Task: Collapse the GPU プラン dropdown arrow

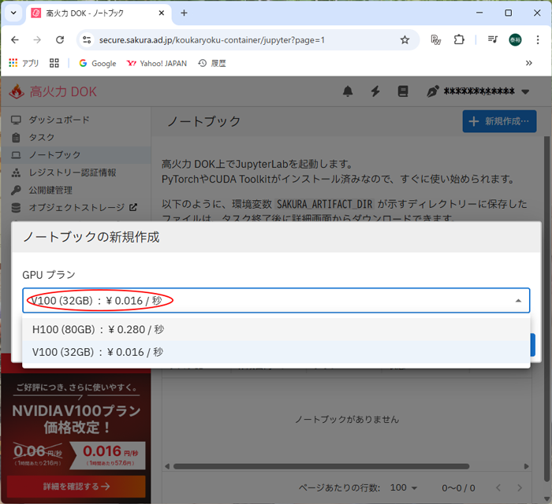Action: tap(518, 301)
